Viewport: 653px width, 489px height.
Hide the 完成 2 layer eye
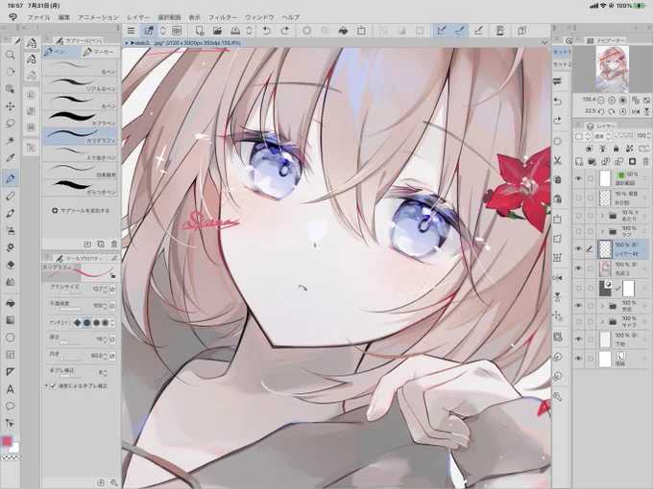578,268
